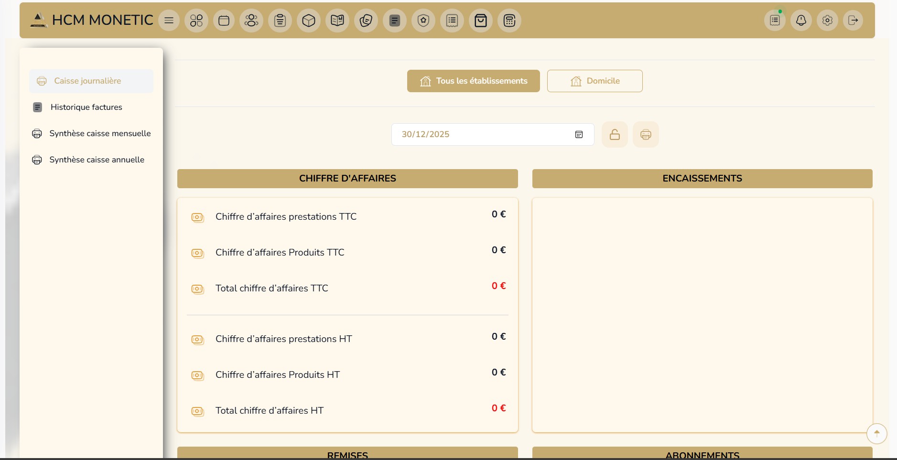Toggle the padlock icon next to the date
897x460 pixels.
click(615, 135)
